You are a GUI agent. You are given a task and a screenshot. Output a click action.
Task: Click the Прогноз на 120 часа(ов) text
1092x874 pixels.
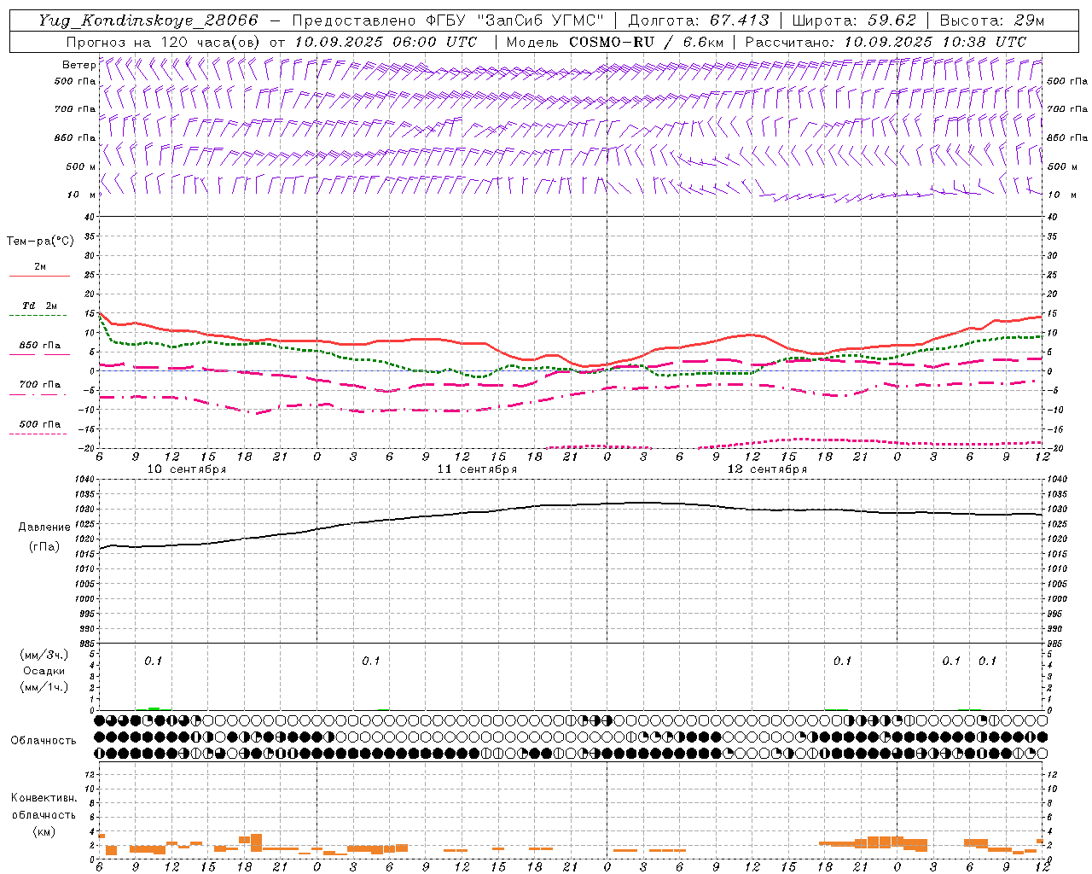(164, 42)
